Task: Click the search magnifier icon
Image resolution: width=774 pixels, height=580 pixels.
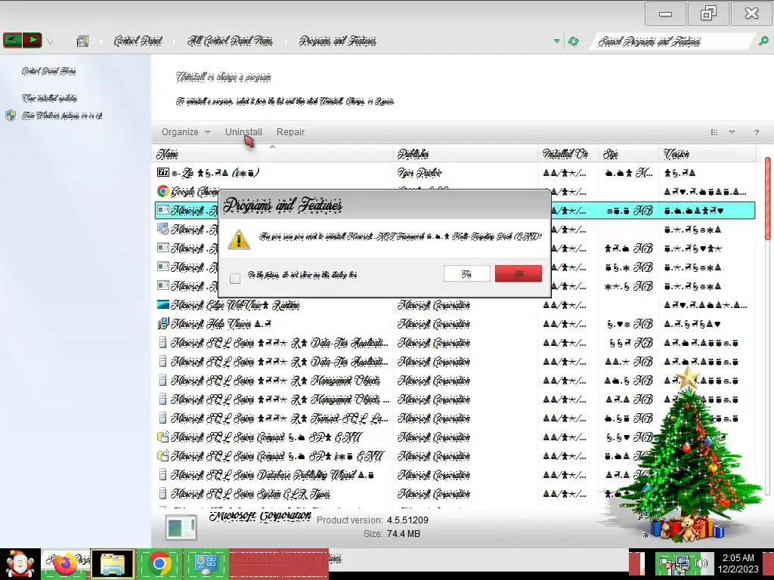Action: [x=763, y=42]
